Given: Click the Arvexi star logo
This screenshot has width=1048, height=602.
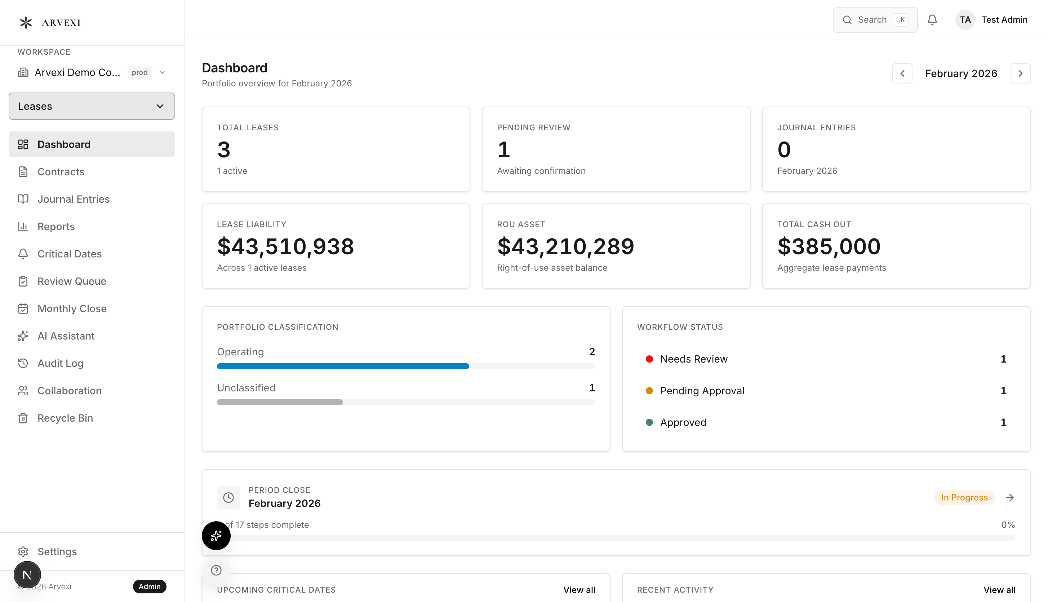Looking at the screenshot, I should [26, 22].
